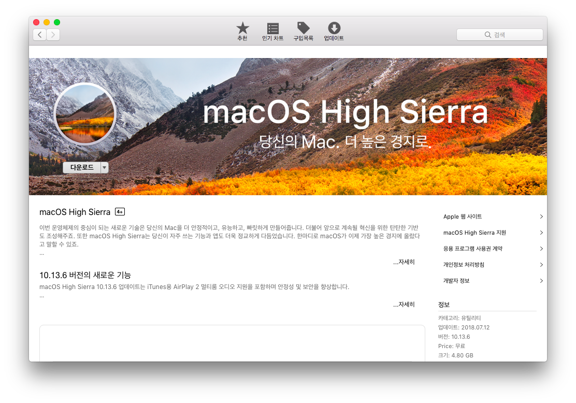Click the 다운로드 button
Image resolution: width=576 pixels, height=403 pixels.
click(81, 167)
